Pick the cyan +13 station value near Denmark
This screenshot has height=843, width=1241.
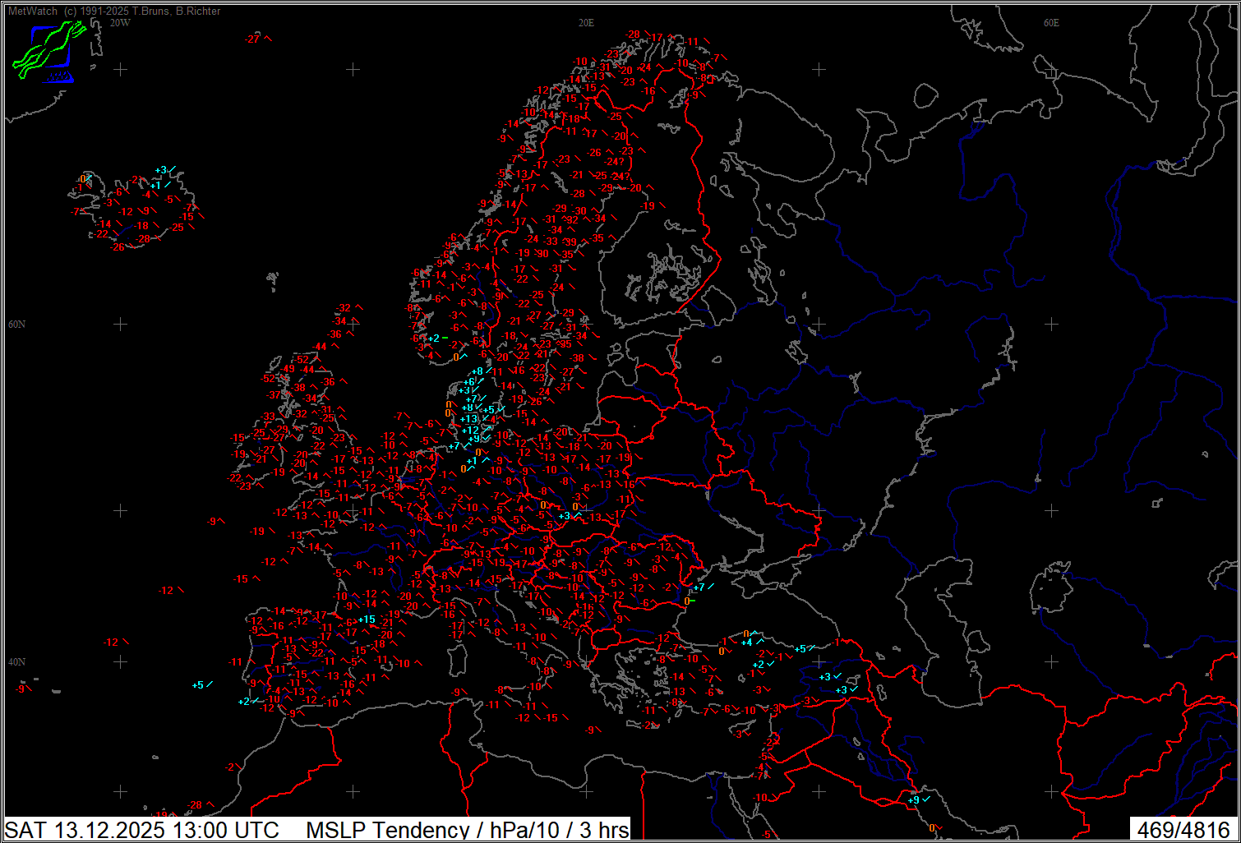pos(468,419)
